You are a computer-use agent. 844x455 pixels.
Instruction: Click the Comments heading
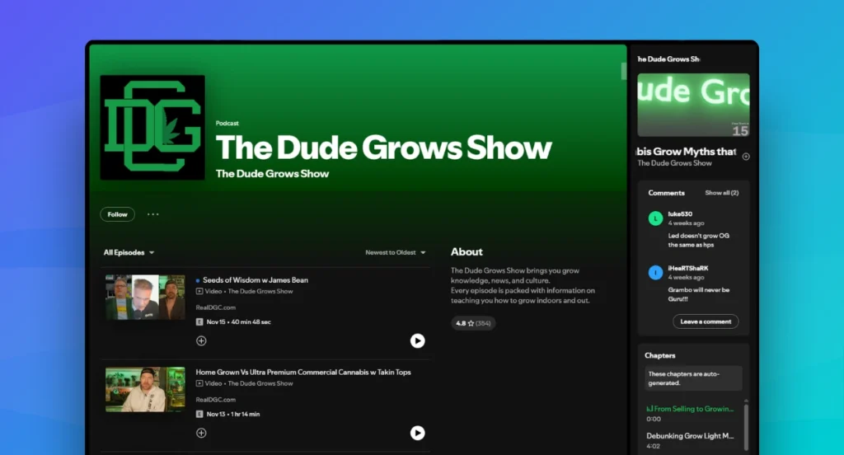point(666,193)
